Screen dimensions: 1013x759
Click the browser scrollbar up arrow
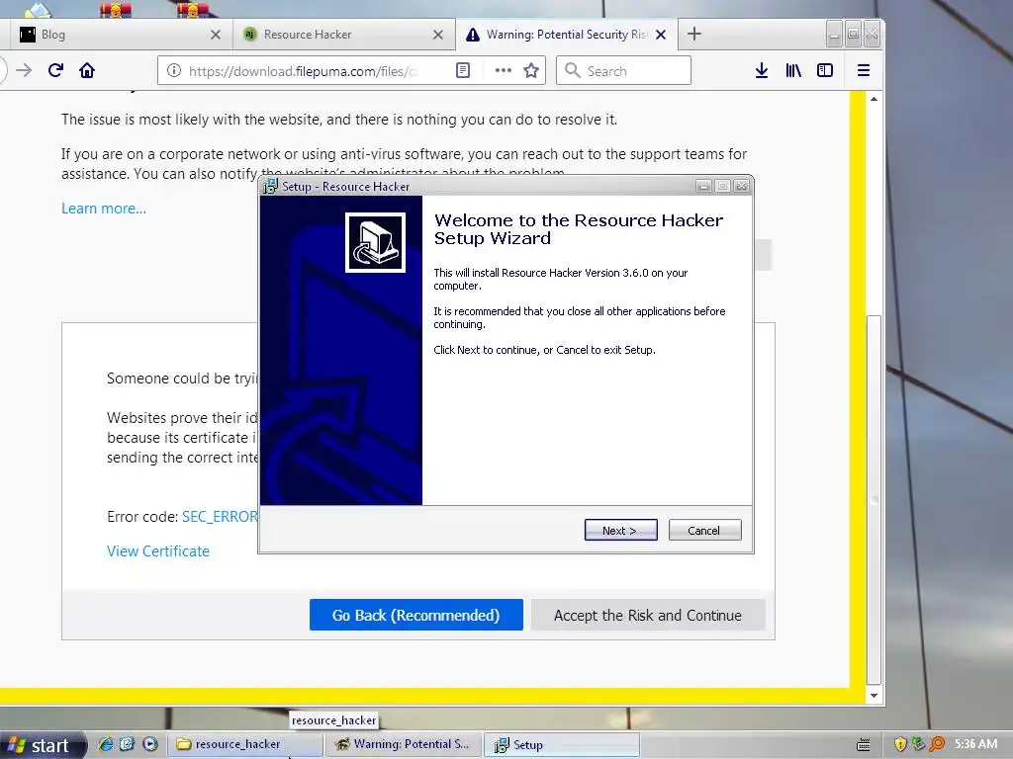875,99
